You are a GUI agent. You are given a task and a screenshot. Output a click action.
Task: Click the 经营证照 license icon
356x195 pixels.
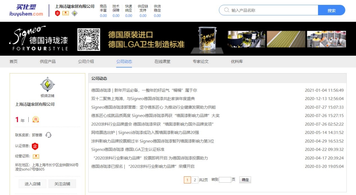click(36, 156)
